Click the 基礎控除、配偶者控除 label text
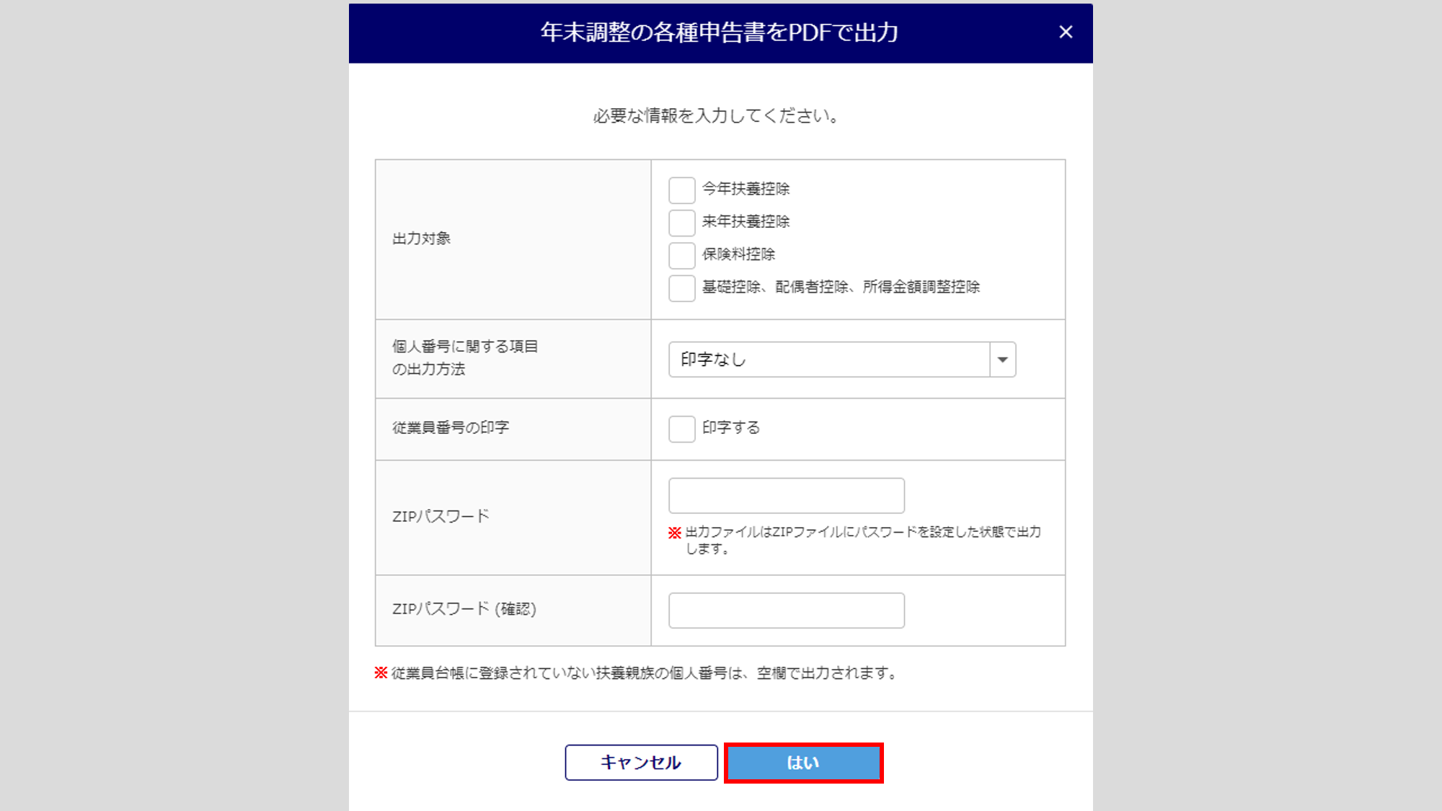1442x811 pixels. [775, 287]
